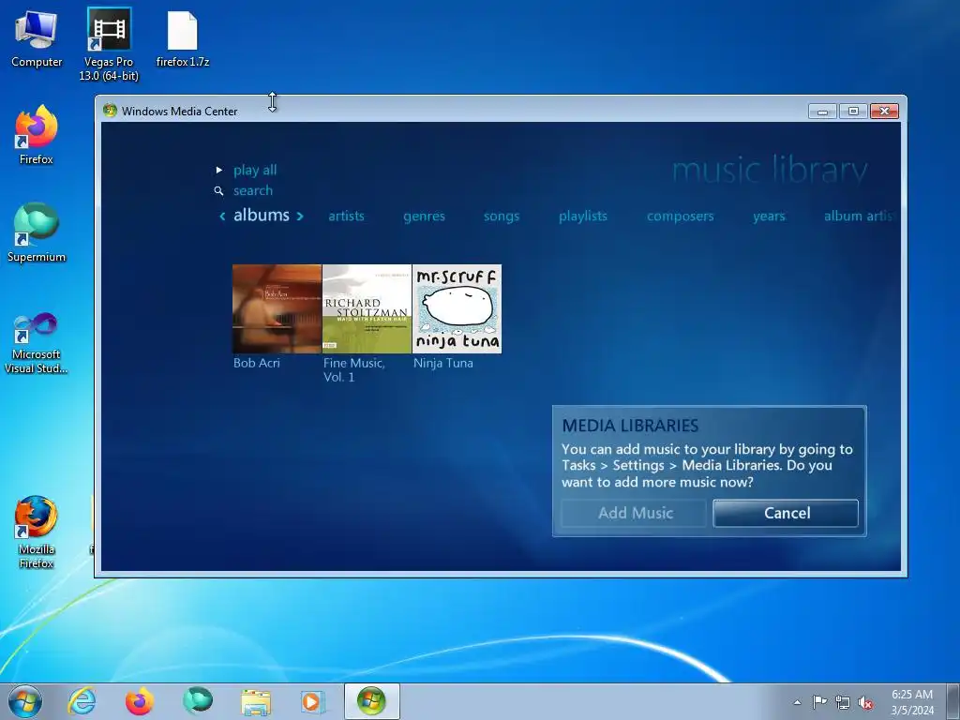Launch Firefox from the taskbar
The image size is (960, 720).
click(139, 701)
